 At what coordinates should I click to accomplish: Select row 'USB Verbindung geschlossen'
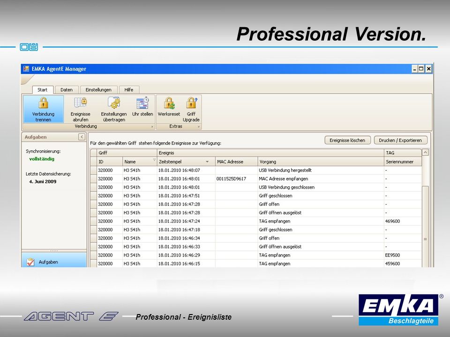point(256,187)
